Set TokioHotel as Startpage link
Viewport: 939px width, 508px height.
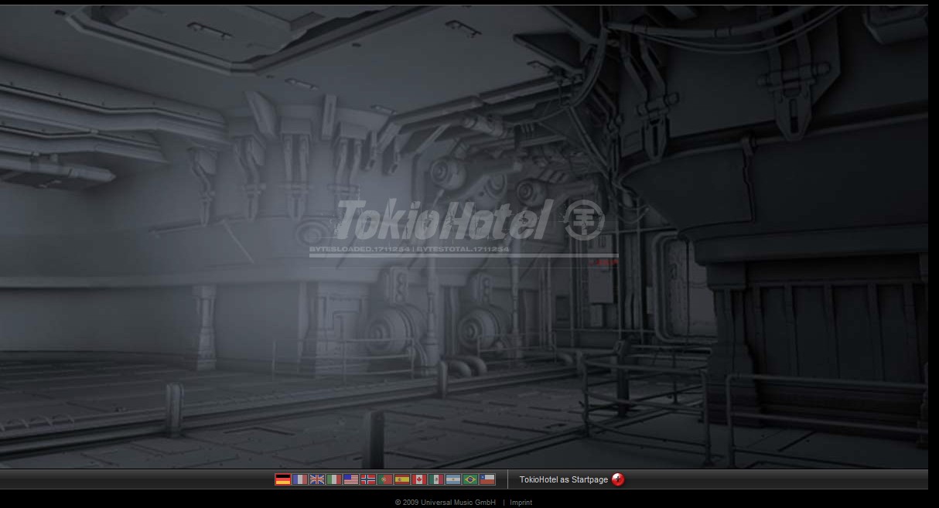click(x=564, y=480)
